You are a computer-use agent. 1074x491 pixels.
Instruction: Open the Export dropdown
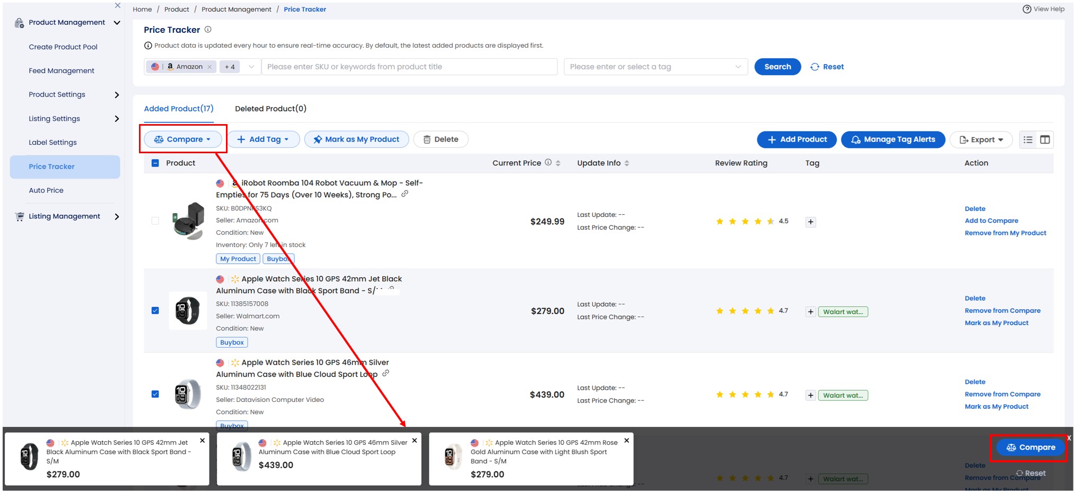[x=981, y=140]
